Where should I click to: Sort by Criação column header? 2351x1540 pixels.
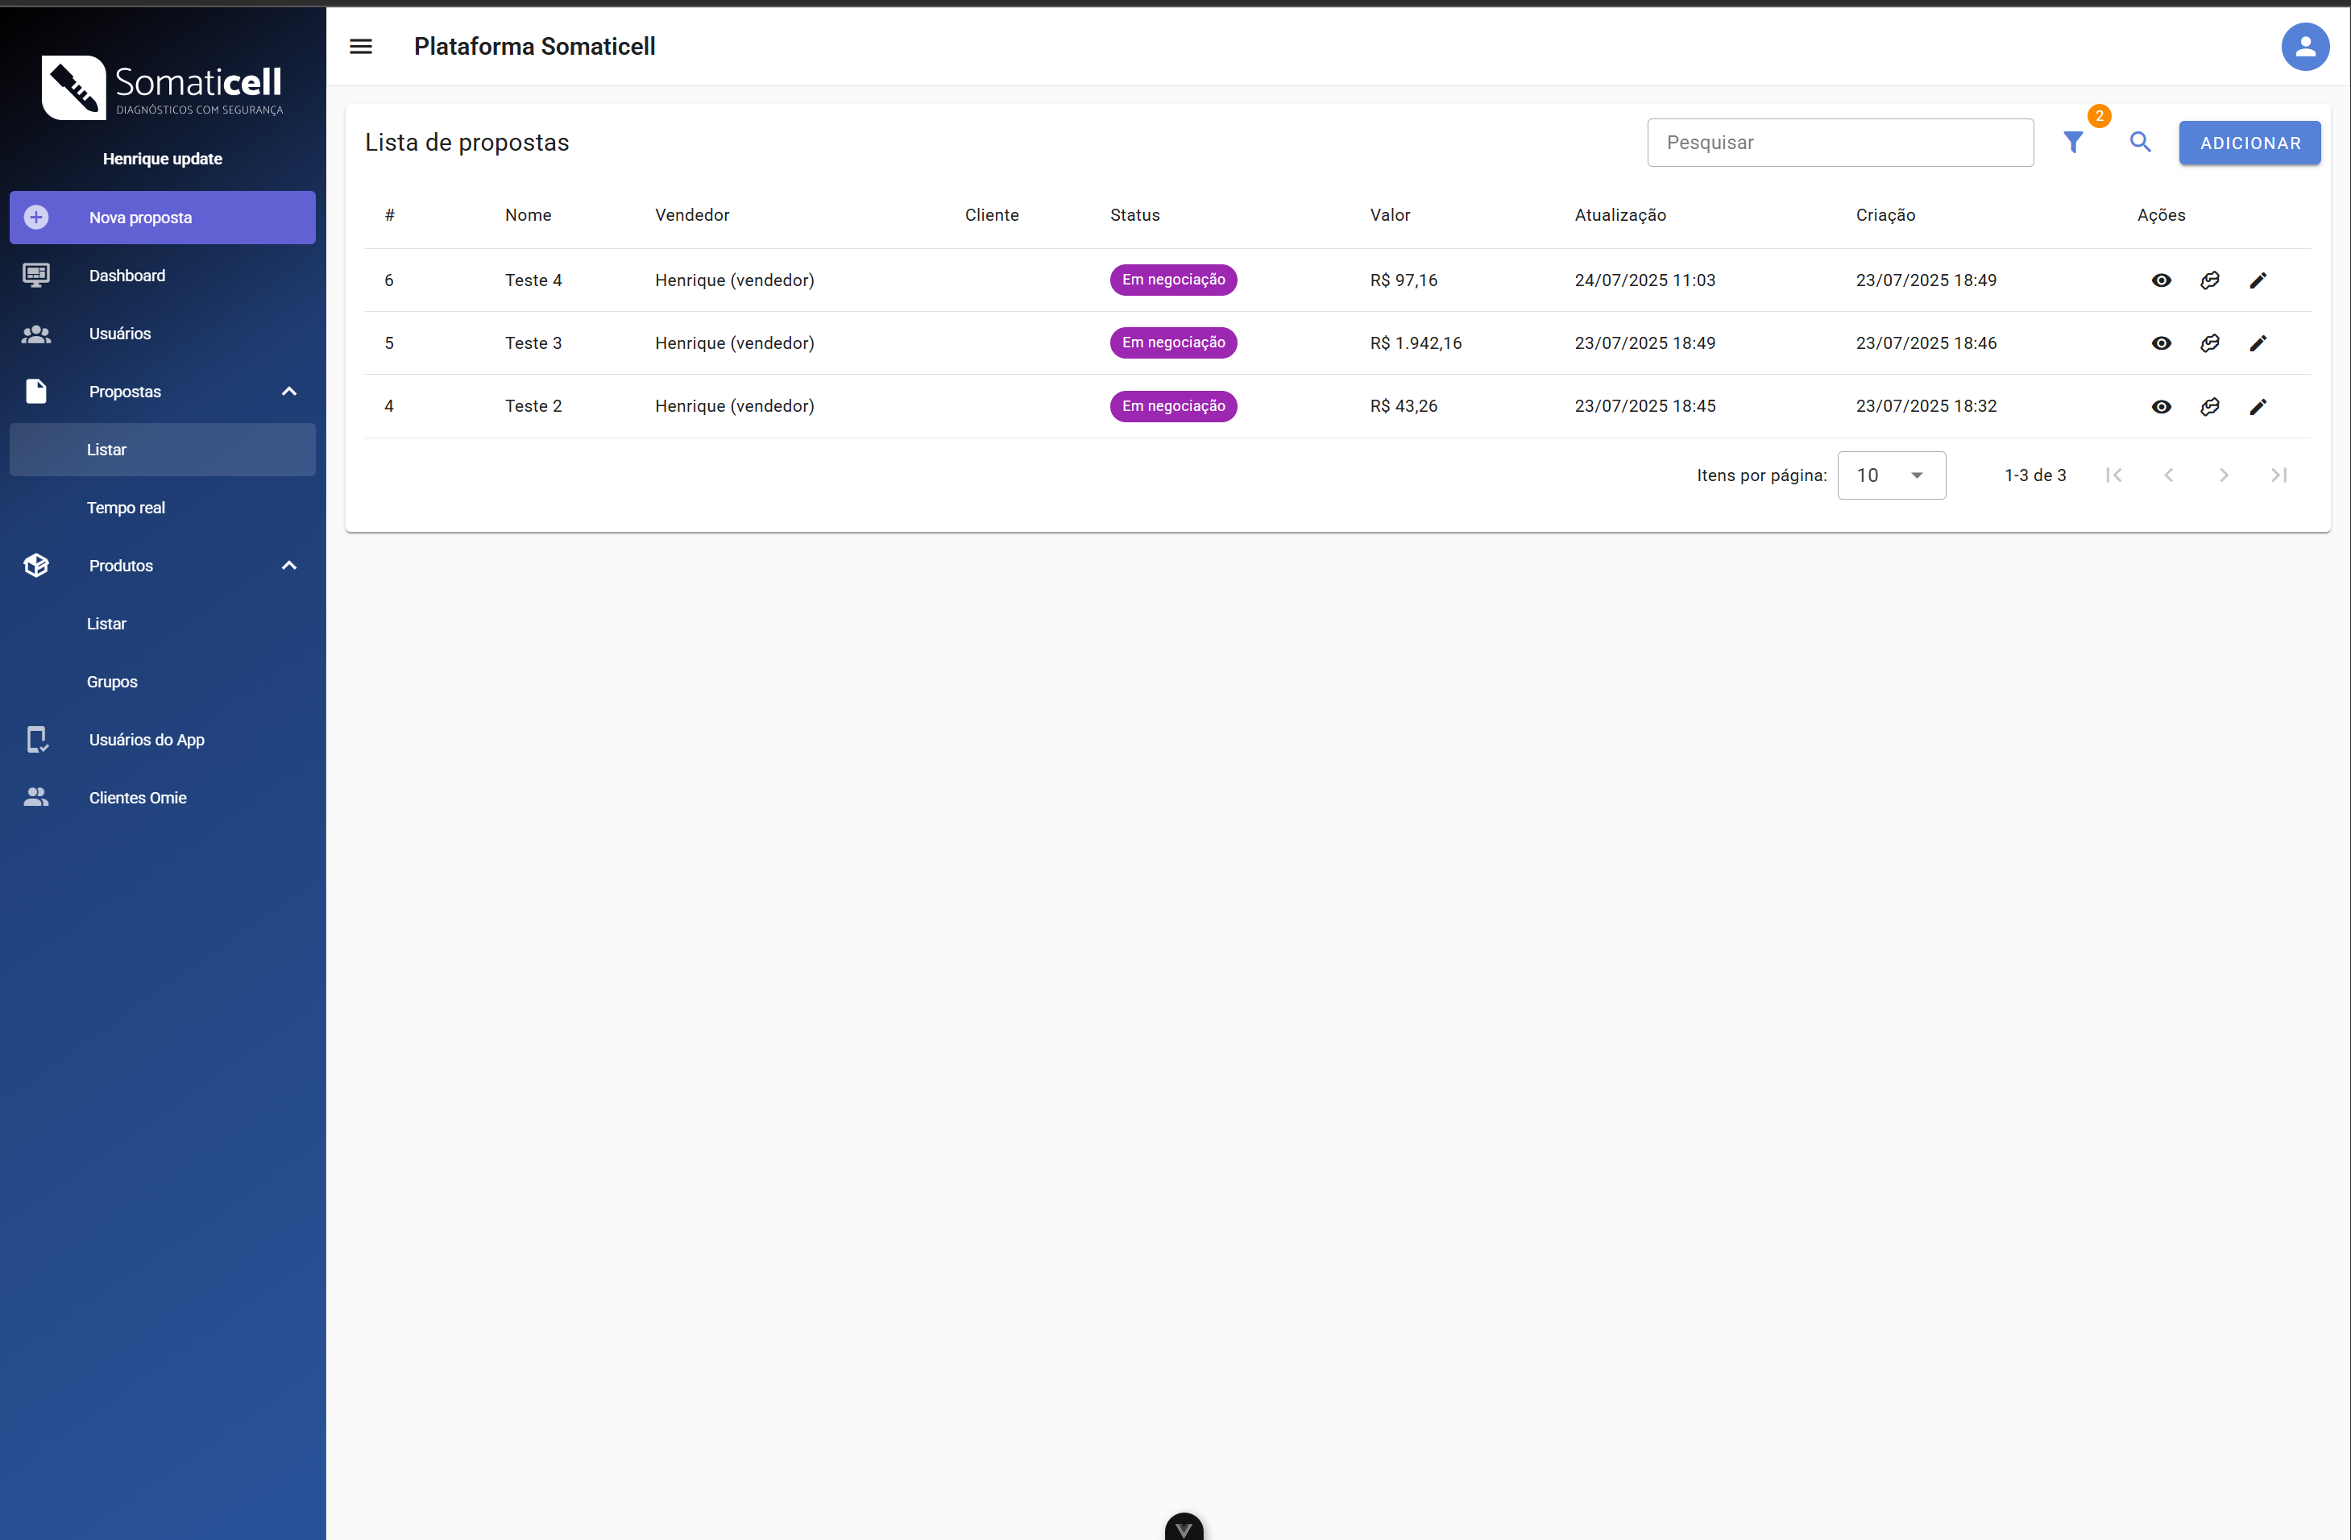(1885, 215)
